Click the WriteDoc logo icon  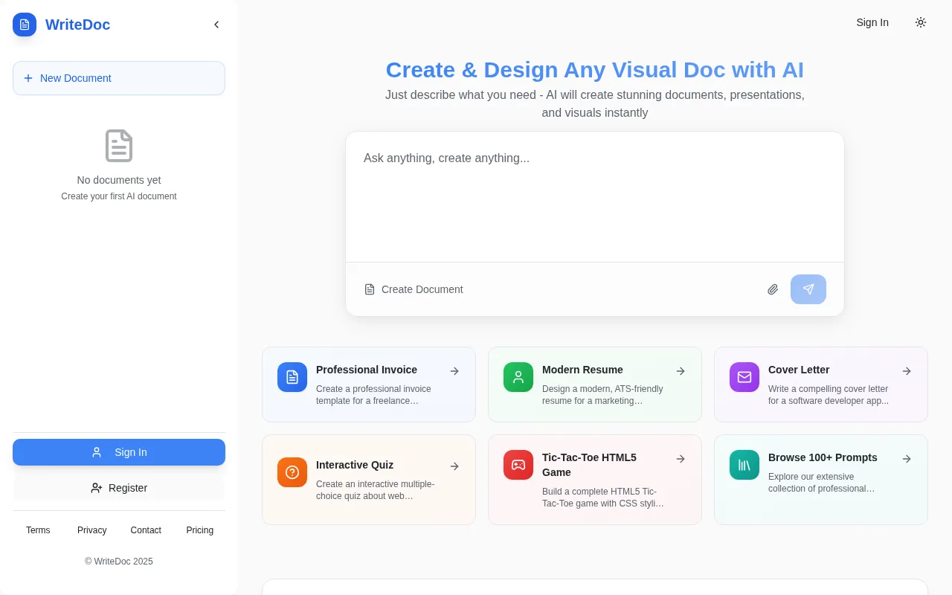click(25, 25)
